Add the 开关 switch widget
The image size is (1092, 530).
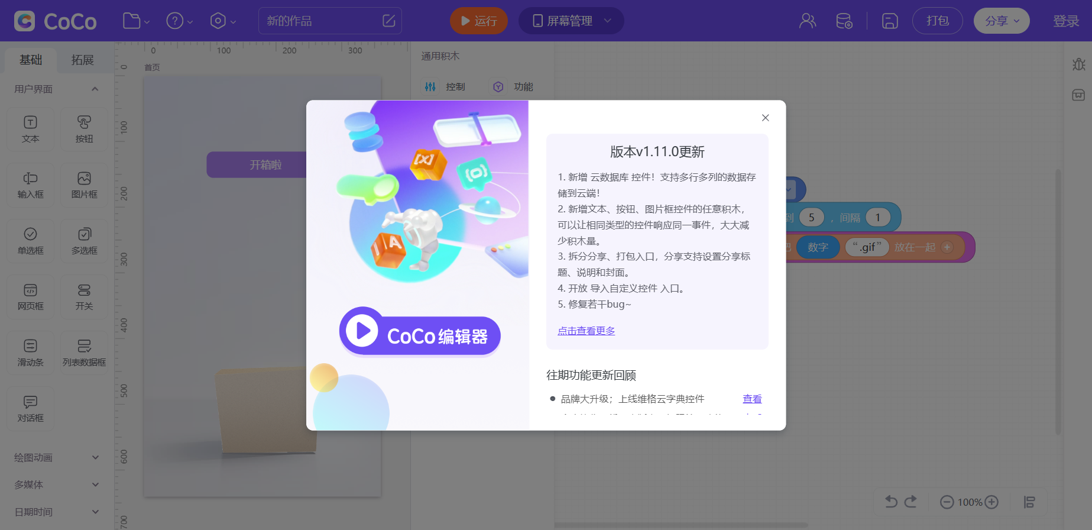point(85,297)
